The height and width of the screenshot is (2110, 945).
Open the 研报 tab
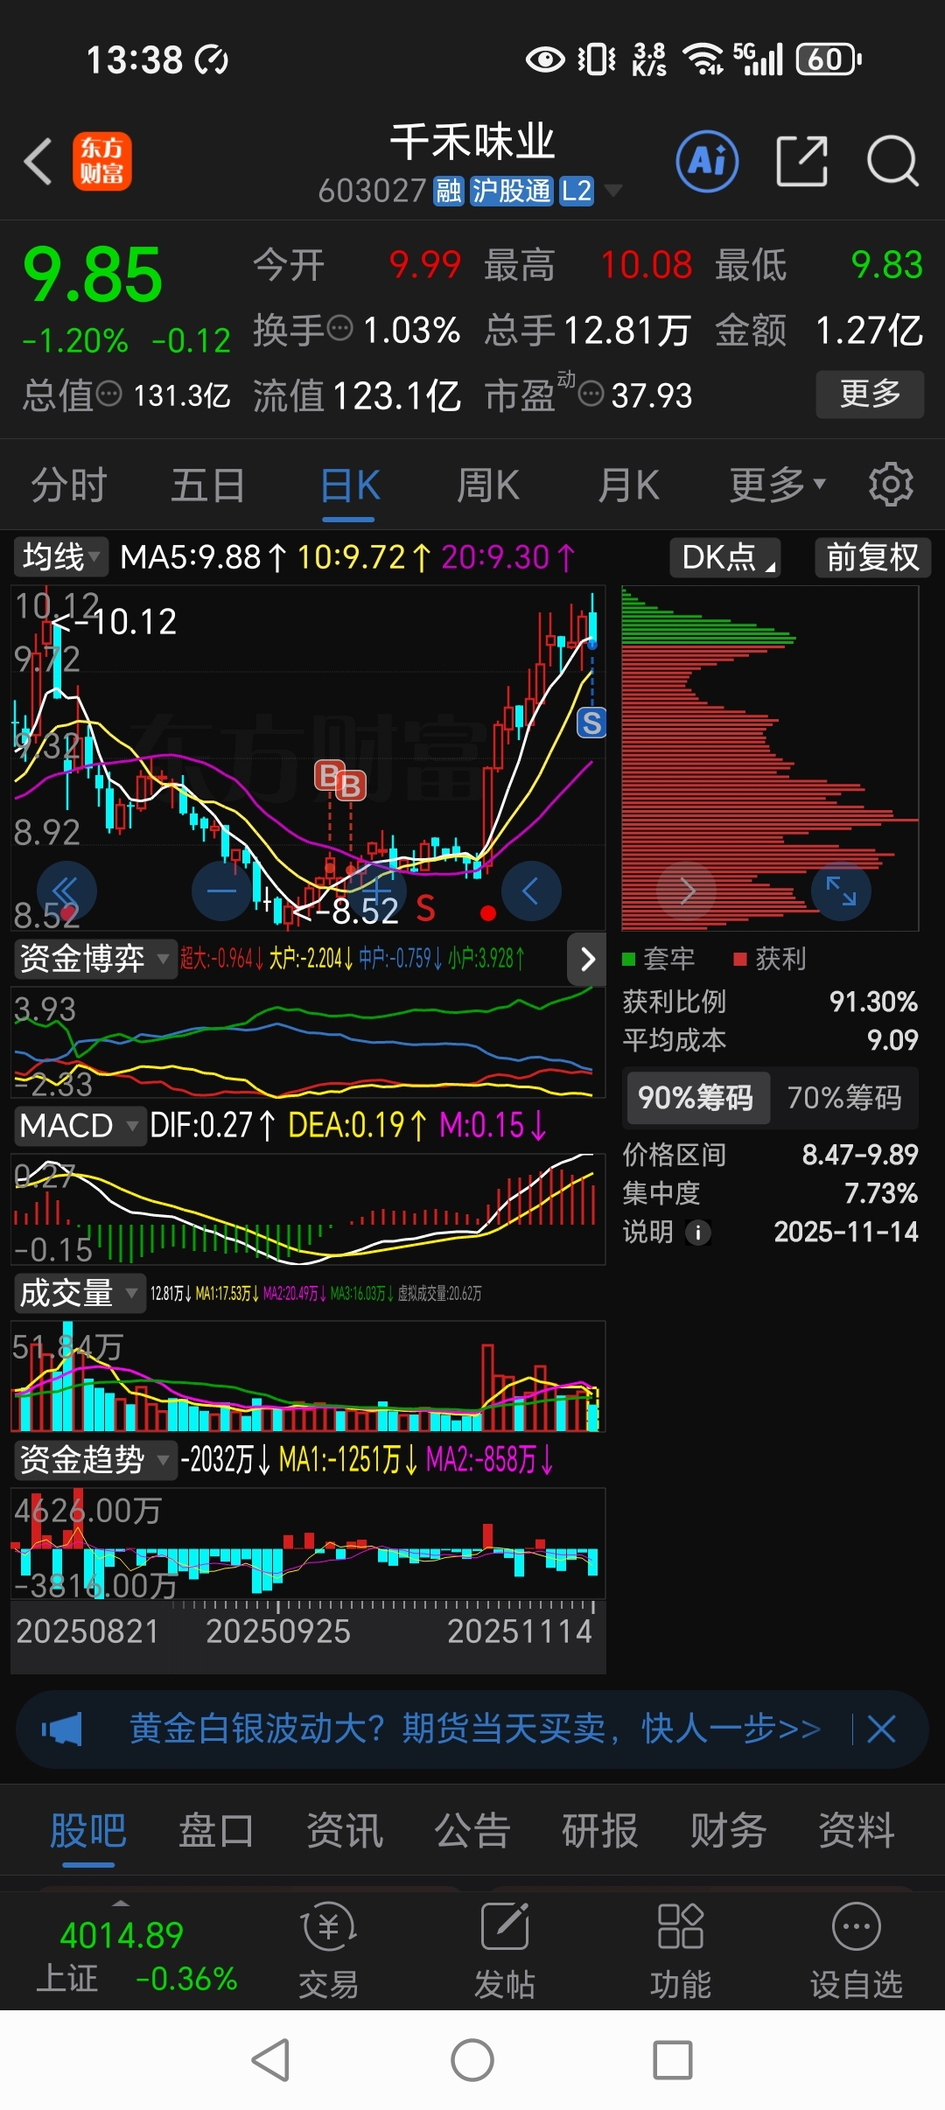(600, 1830)
